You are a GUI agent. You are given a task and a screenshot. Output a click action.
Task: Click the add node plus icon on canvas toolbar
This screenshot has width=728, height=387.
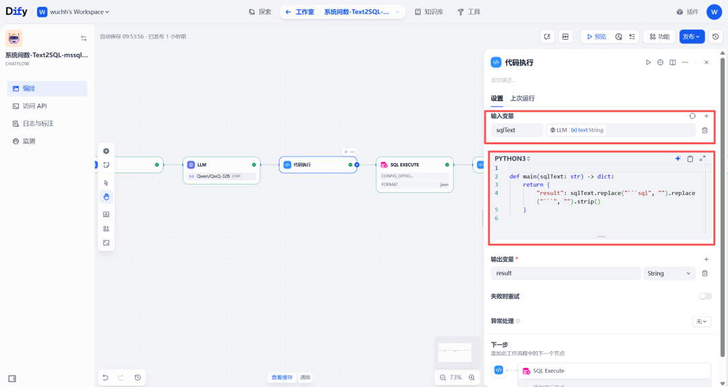click(106, 151)
